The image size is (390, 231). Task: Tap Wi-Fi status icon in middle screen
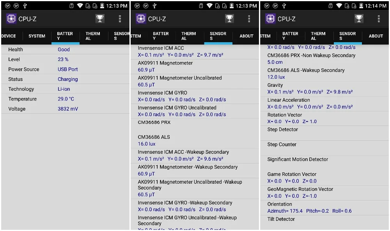coord(209,6)
